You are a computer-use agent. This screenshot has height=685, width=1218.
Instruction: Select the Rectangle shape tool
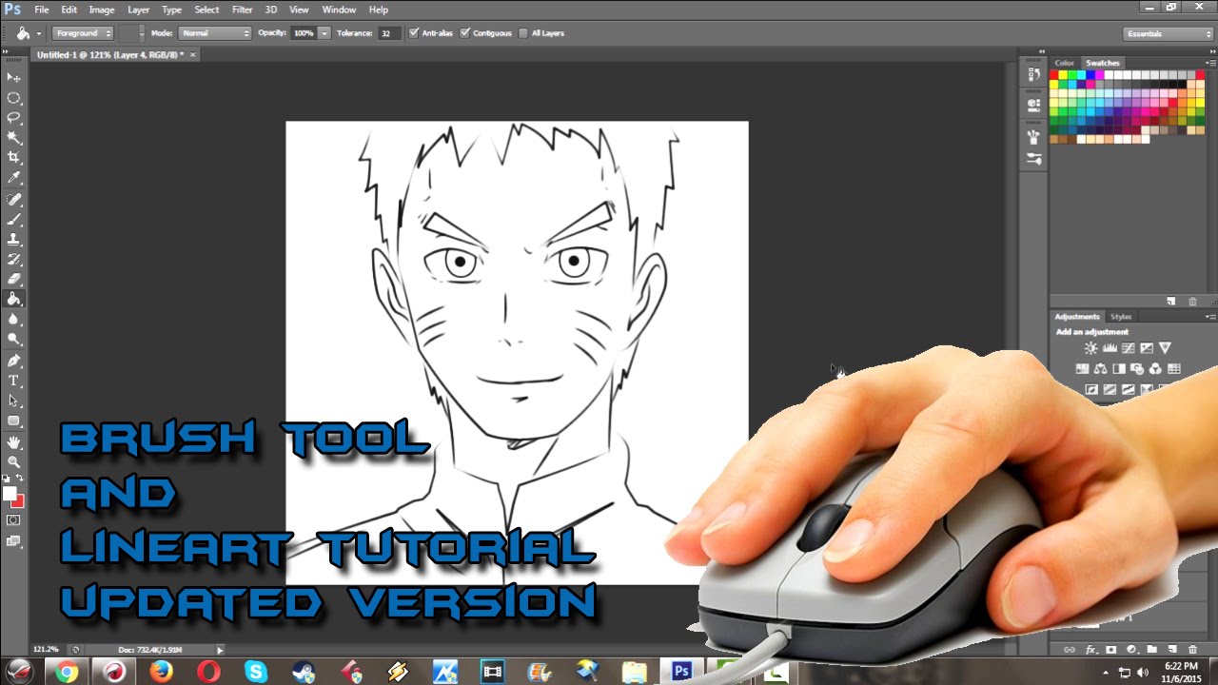pos(13,421)
